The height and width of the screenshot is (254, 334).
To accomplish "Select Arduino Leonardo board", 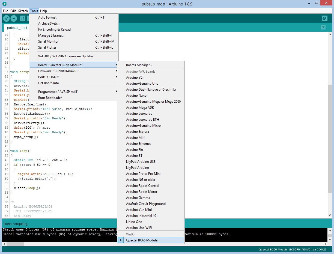I will (x=151, y=113).
